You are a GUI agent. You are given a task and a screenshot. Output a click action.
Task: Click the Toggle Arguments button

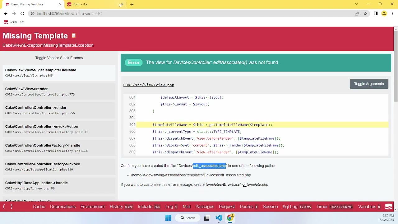pos(369,84)
